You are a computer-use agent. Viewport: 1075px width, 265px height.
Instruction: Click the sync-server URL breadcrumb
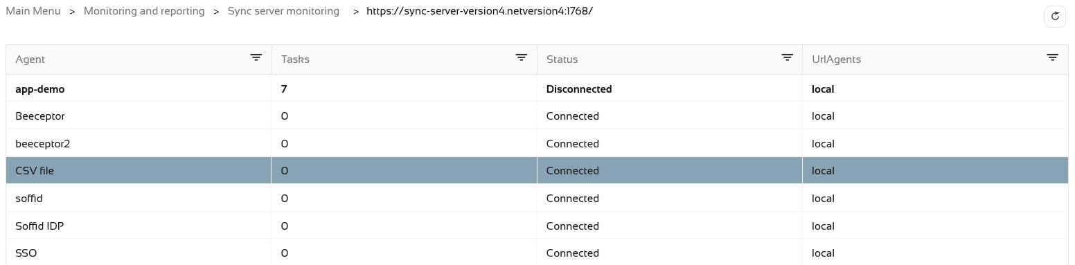tap(480, 11)
